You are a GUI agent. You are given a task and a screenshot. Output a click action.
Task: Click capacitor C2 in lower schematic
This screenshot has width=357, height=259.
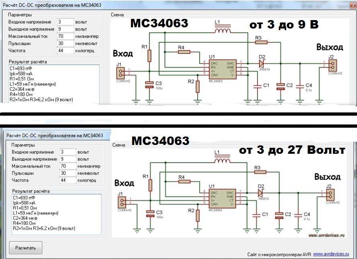[279, 216]
